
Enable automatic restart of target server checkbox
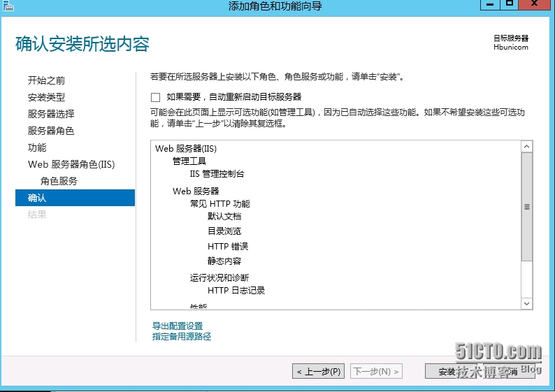click(x=155, y=97)
